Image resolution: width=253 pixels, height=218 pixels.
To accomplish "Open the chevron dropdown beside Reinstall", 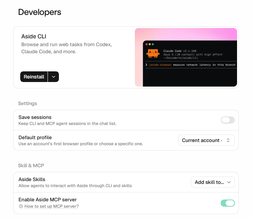I will click(x=54, y=77).
